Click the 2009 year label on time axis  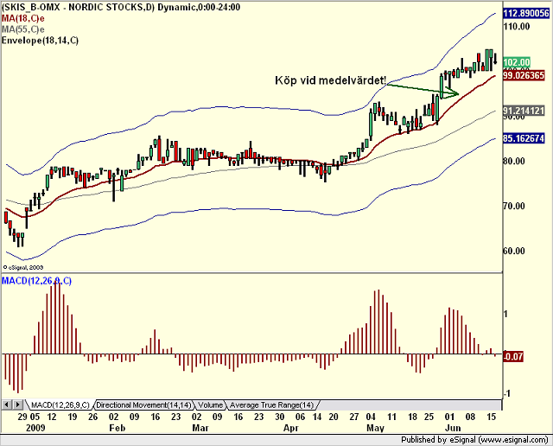pyautogui.click(x=35, y=428)
